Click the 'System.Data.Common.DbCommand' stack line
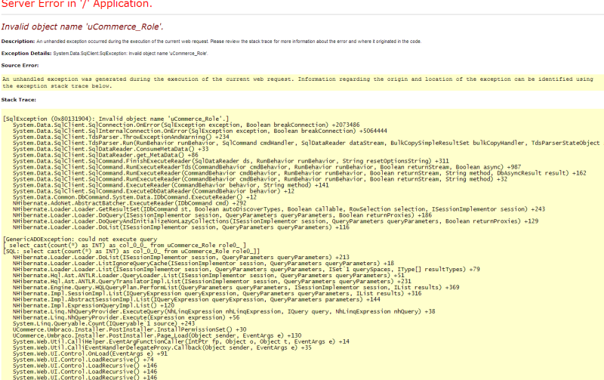The height and width of the screenshot is (380, 604). point(134,197)
